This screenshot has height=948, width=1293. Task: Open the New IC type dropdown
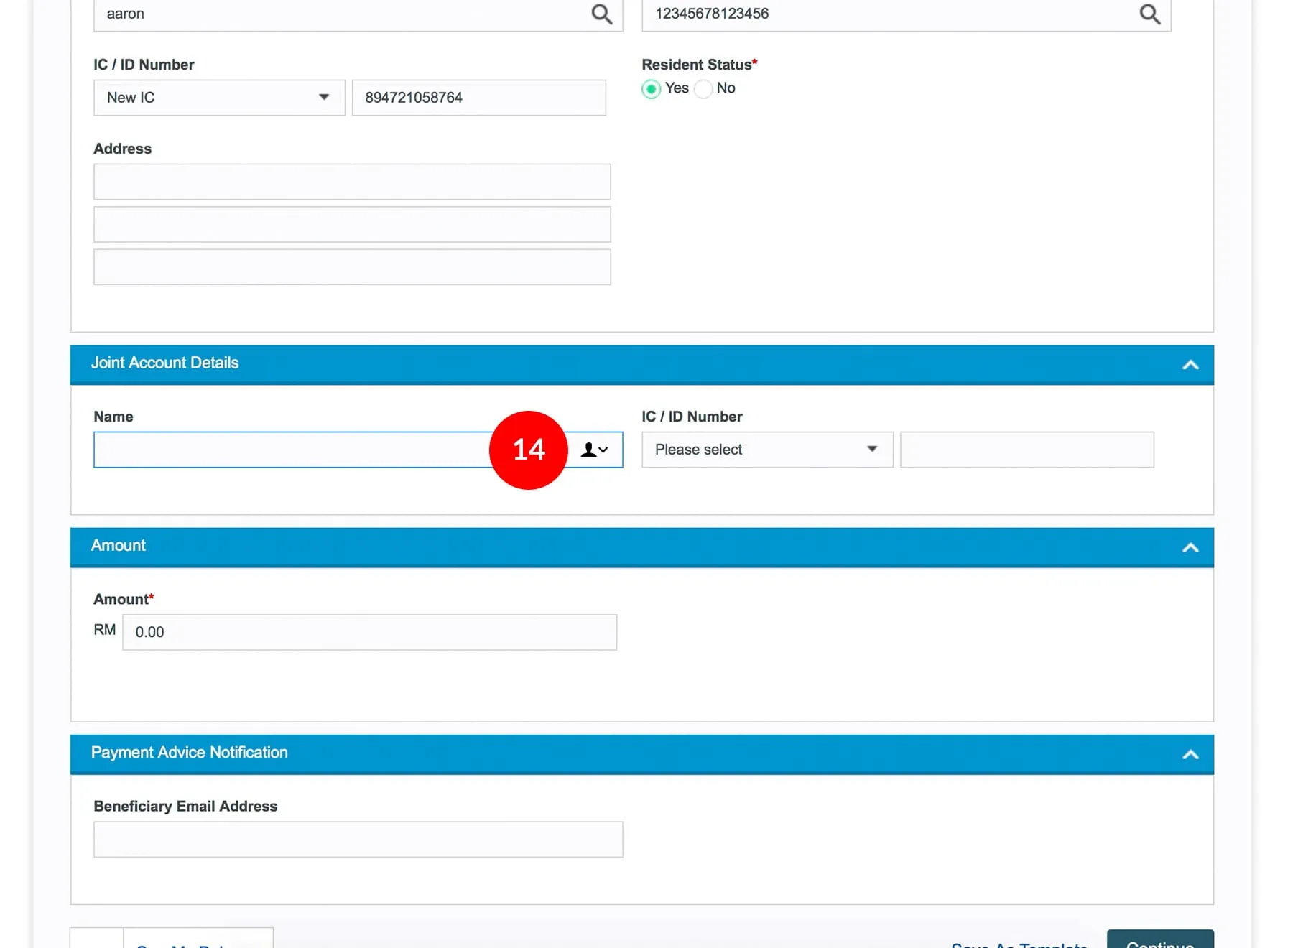219,98
